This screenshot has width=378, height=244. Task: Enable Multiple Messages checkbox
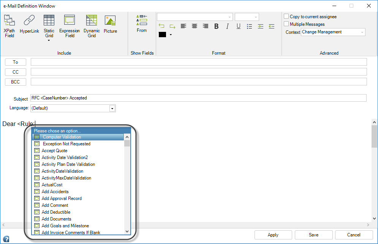point(286,24)
